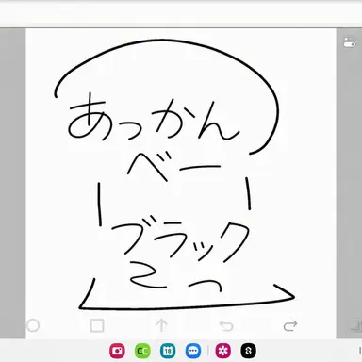The image size is (362, 362).
Task: Select the square shape tool
Action: coord(97,325)
